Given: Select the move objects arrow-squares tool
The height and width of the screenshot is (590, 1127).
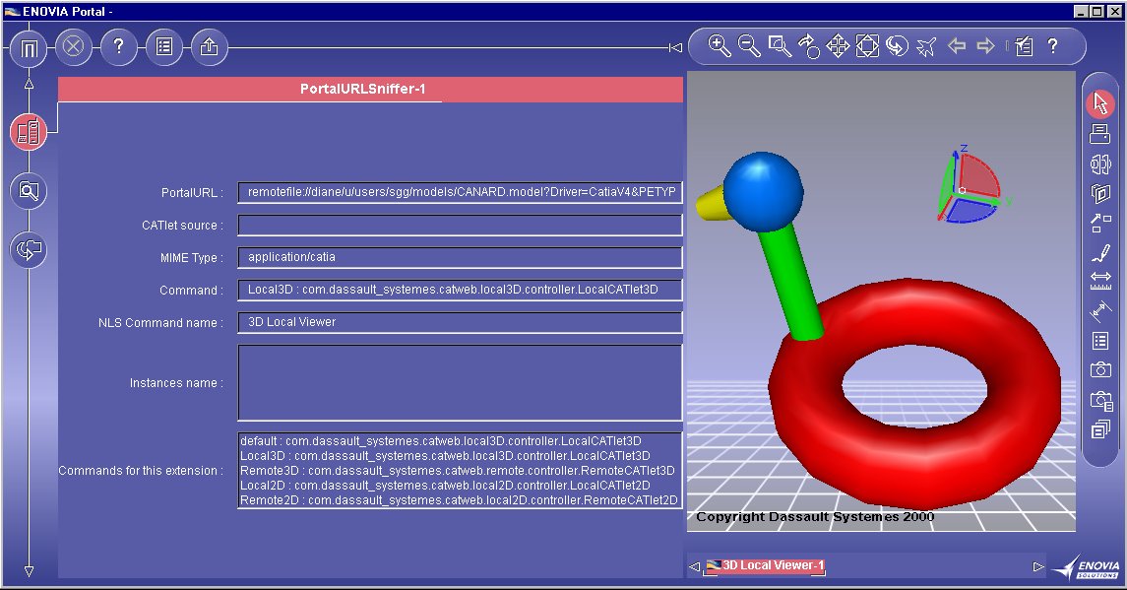Looking at the screenshot, I should coord(1100,223).
